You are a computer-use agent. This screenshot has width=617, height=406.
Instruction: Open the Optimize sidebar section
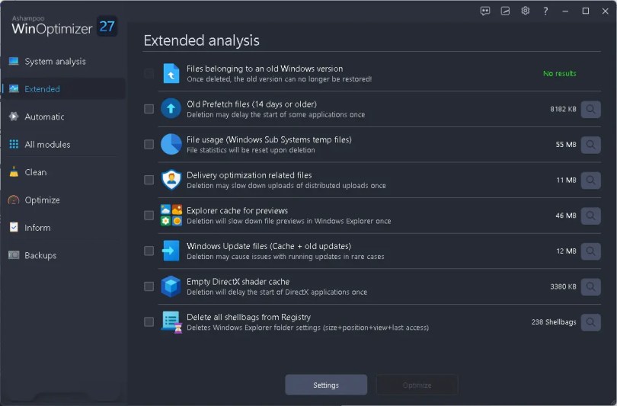click(64, 200)
